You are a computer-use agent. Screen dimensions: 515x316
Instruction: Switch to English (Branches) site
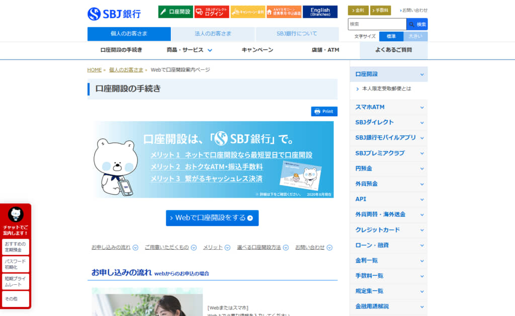point(320,12)
